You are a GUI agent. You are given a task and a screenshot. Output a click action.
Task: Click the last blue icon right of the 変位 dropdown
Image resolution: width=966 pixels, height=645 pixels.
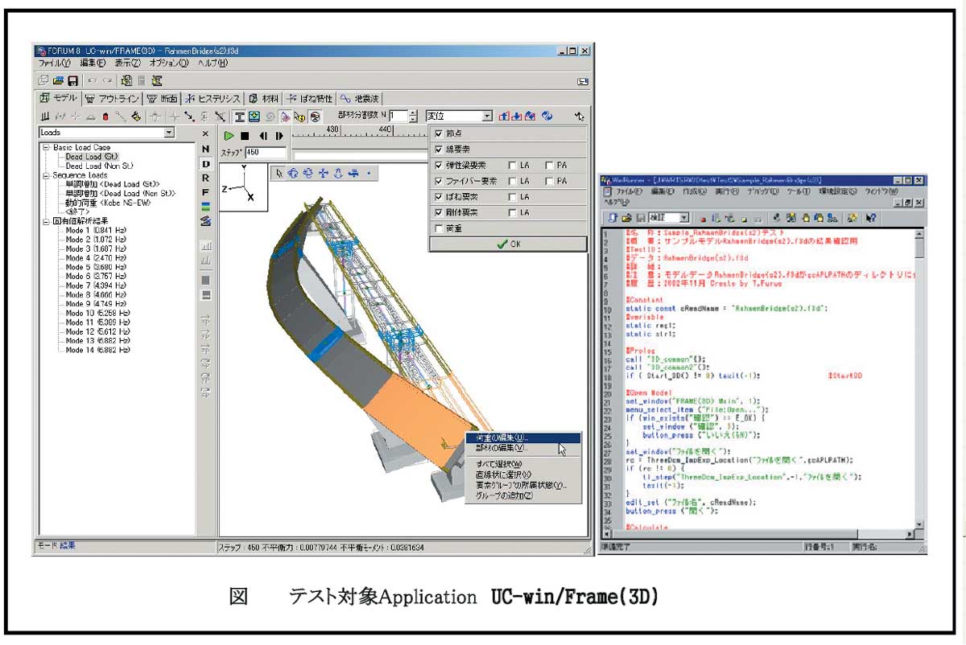click(x=547, y=117)
